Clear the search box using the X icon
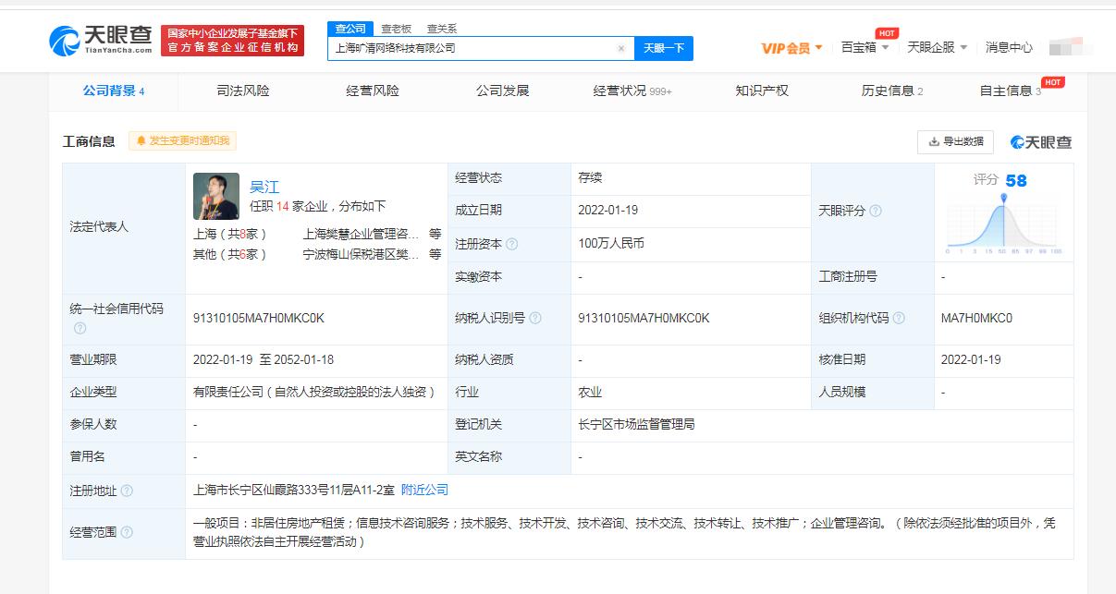 click(x=621, y=48)
